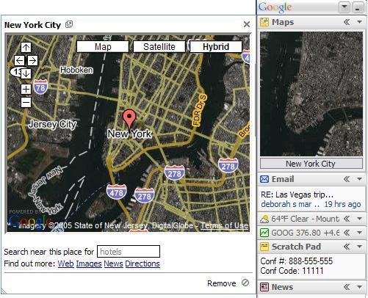The image size is (368, 298).
Task: Open Scratch Pad panel options arrow
Action: coord(359,247)
